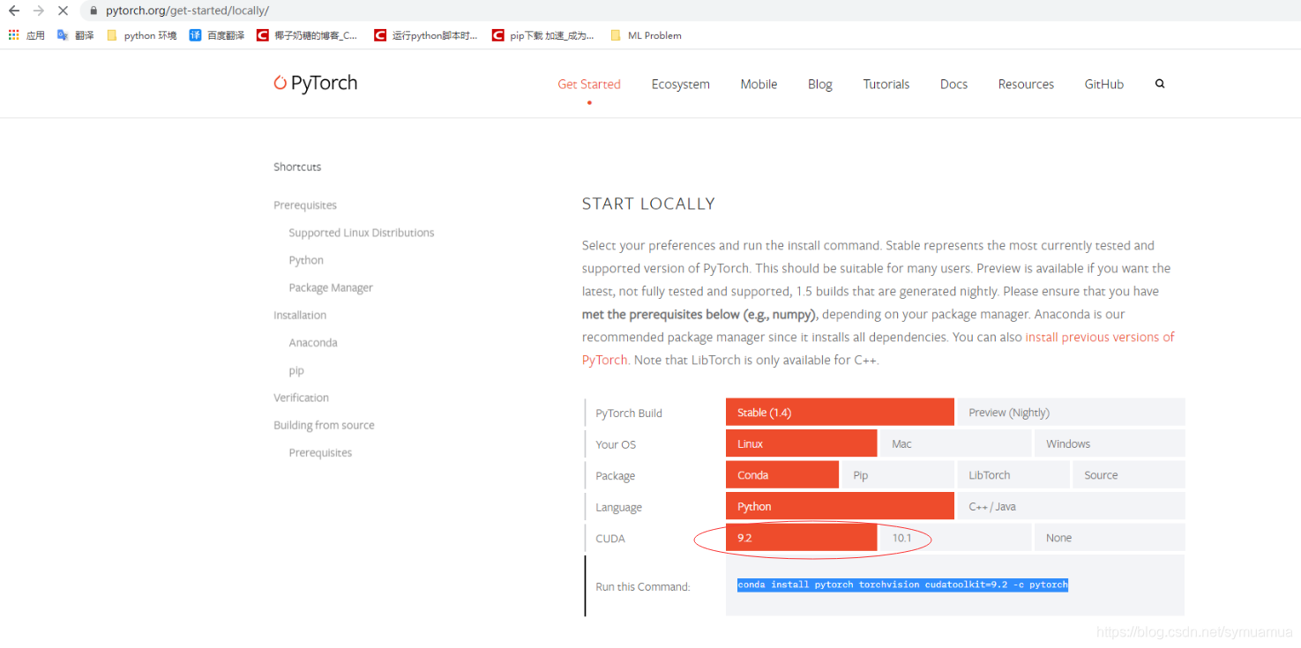
Task: Go to Python shortcut in sidebar
Action: click(x=306, y=260)
